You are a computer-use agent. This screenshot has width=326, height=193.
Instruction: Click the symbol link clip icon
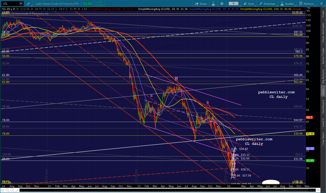[28, 4]
